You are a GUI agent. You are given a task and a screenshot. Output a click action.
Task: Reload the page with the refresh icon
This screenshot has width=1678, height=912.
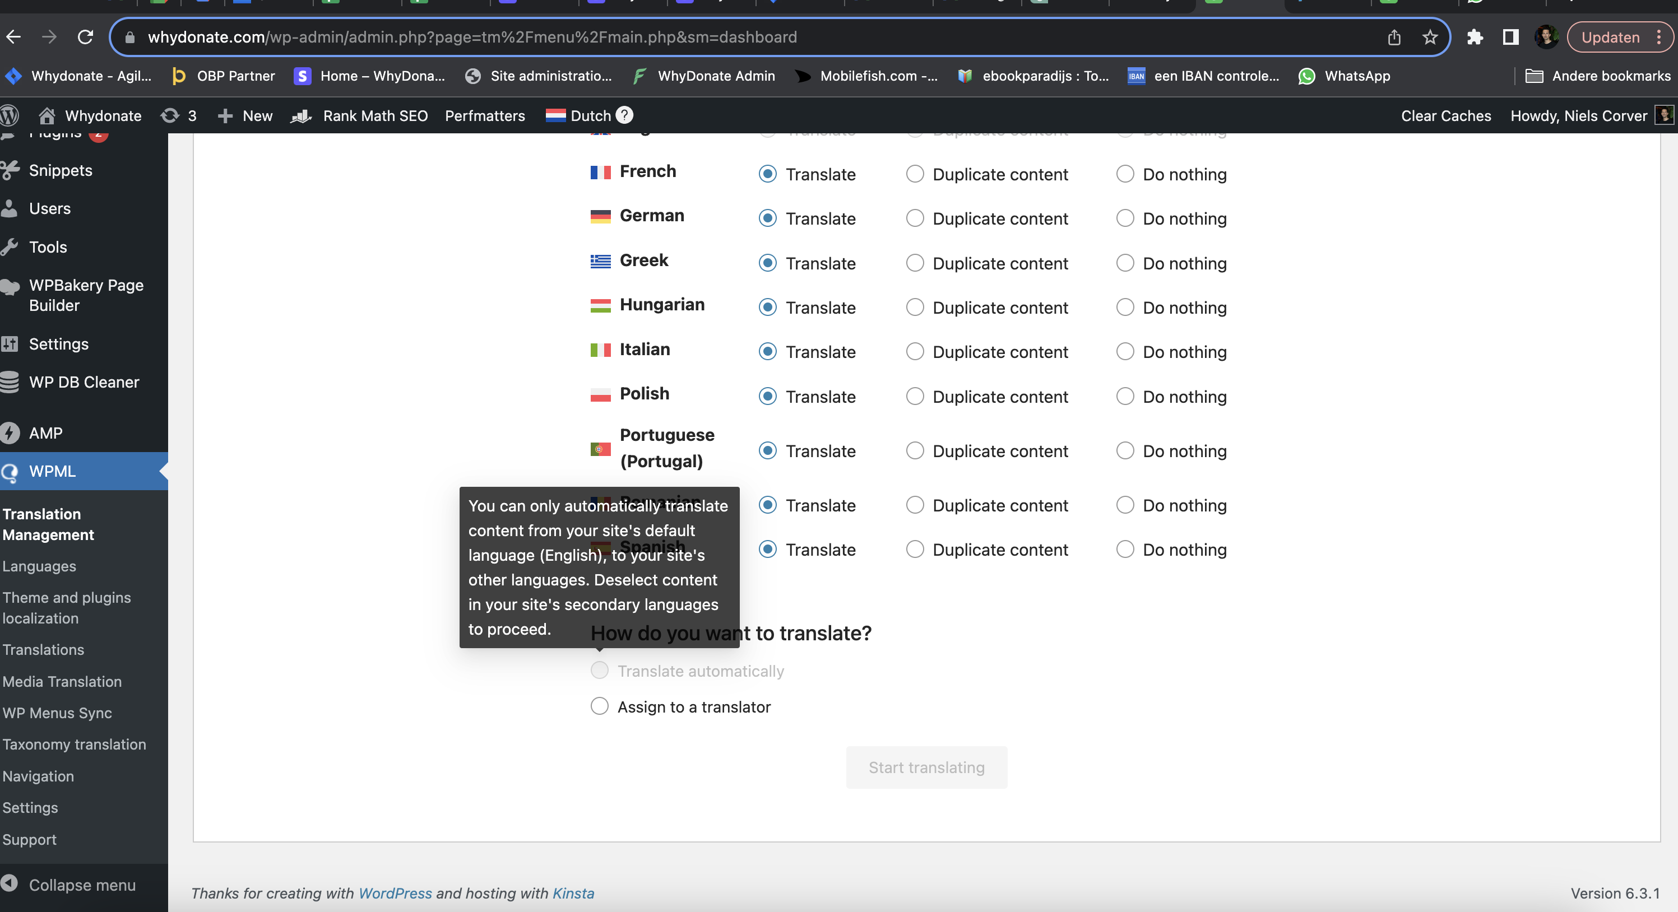tap(85, 37)
